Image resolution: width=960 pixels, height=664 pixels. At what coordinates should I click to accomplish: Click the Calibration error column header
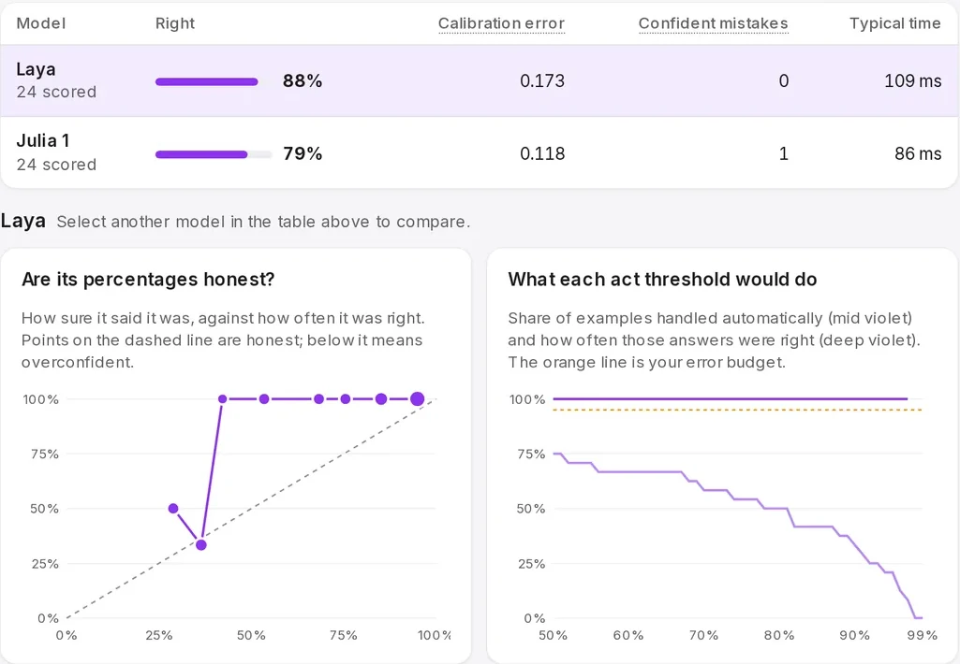pyautogui.click(x=501, y=23)
